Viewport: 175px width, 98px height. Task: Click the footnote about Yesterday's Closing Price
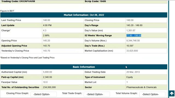(27, 58)
